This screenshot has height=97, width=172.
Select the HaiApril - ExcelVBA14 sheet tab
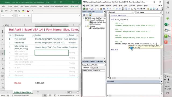23,92
